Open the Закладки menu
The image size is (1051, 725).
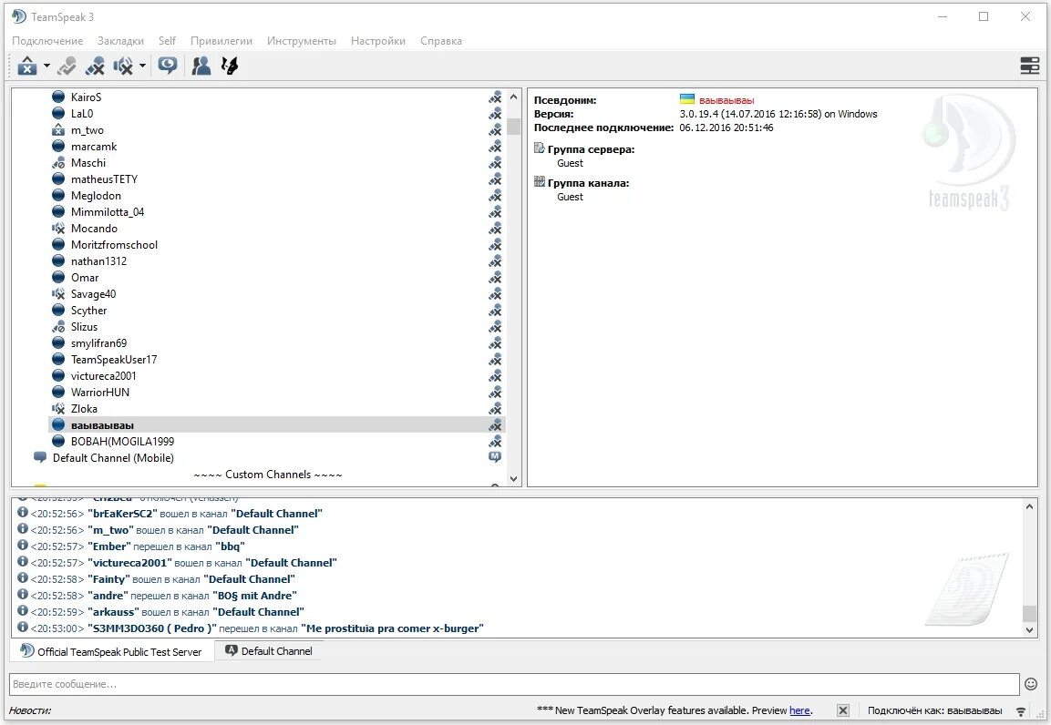pyautogui.click(x=120, y=41)
